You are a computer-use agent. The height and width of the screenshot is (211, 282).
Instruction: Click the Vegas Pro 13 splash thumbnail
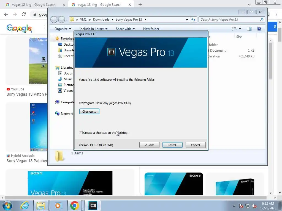click(70, 183)
